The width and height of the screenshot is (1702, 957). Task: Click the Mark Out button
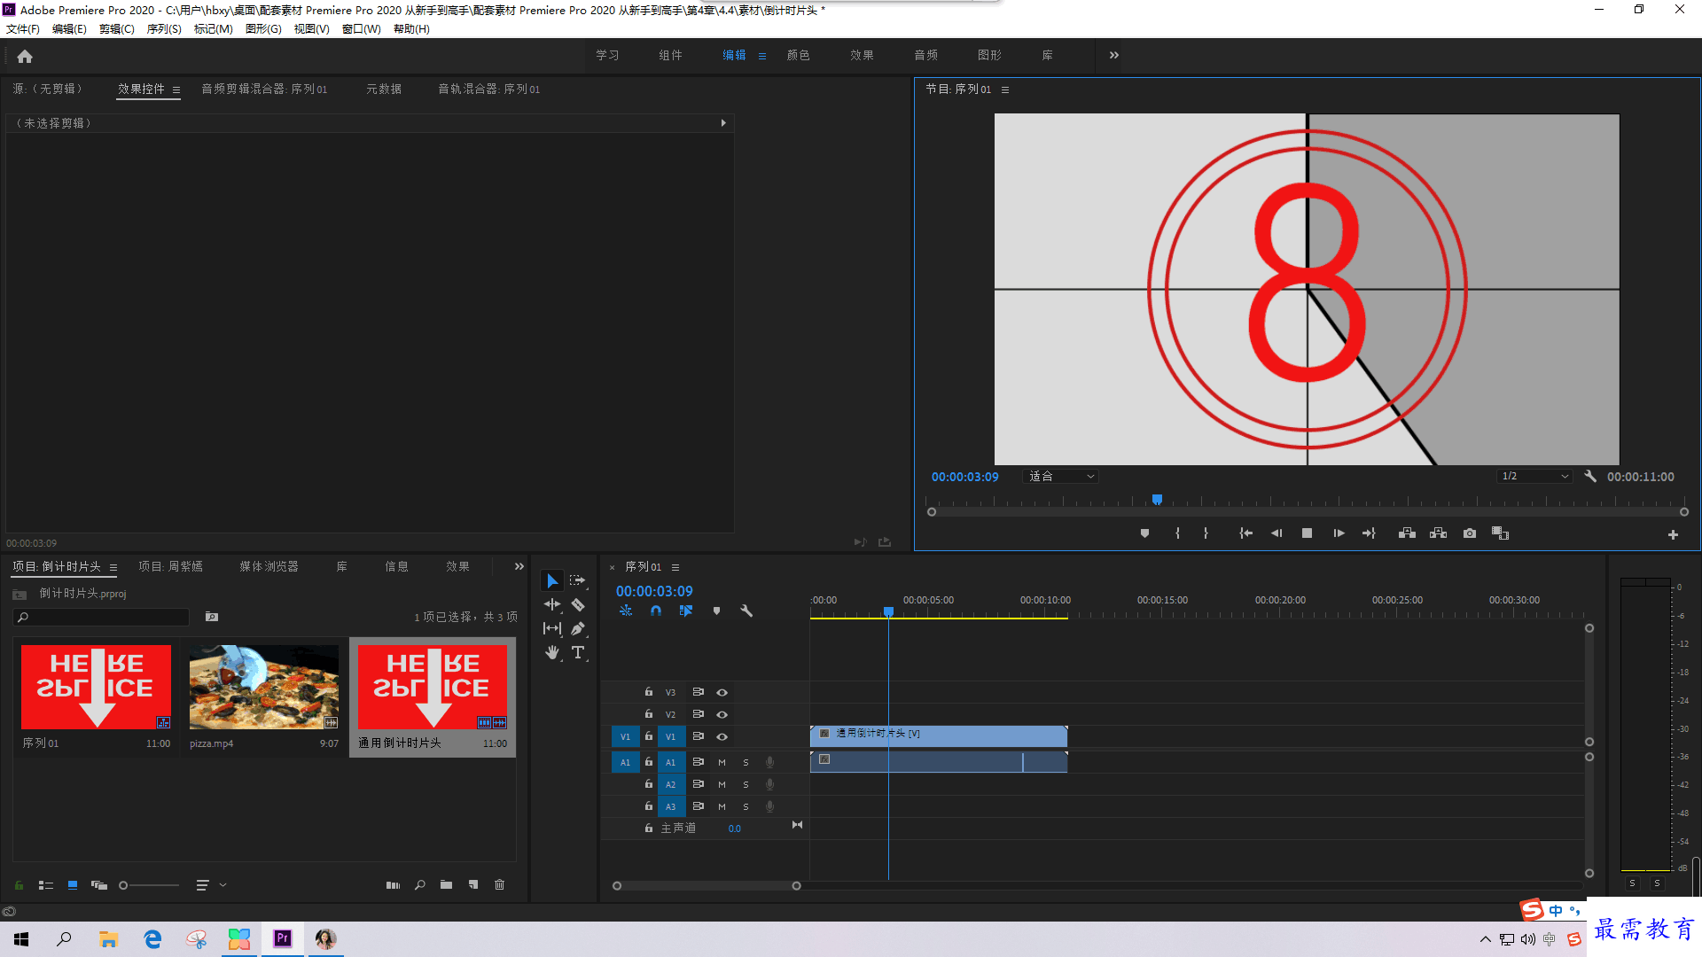[1206, 533]
